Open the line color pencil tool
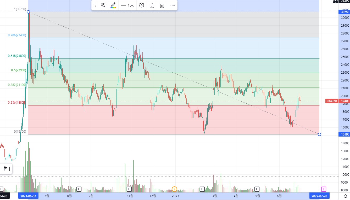The width and height of the screenshot is (350, 200). coord(113,5)
